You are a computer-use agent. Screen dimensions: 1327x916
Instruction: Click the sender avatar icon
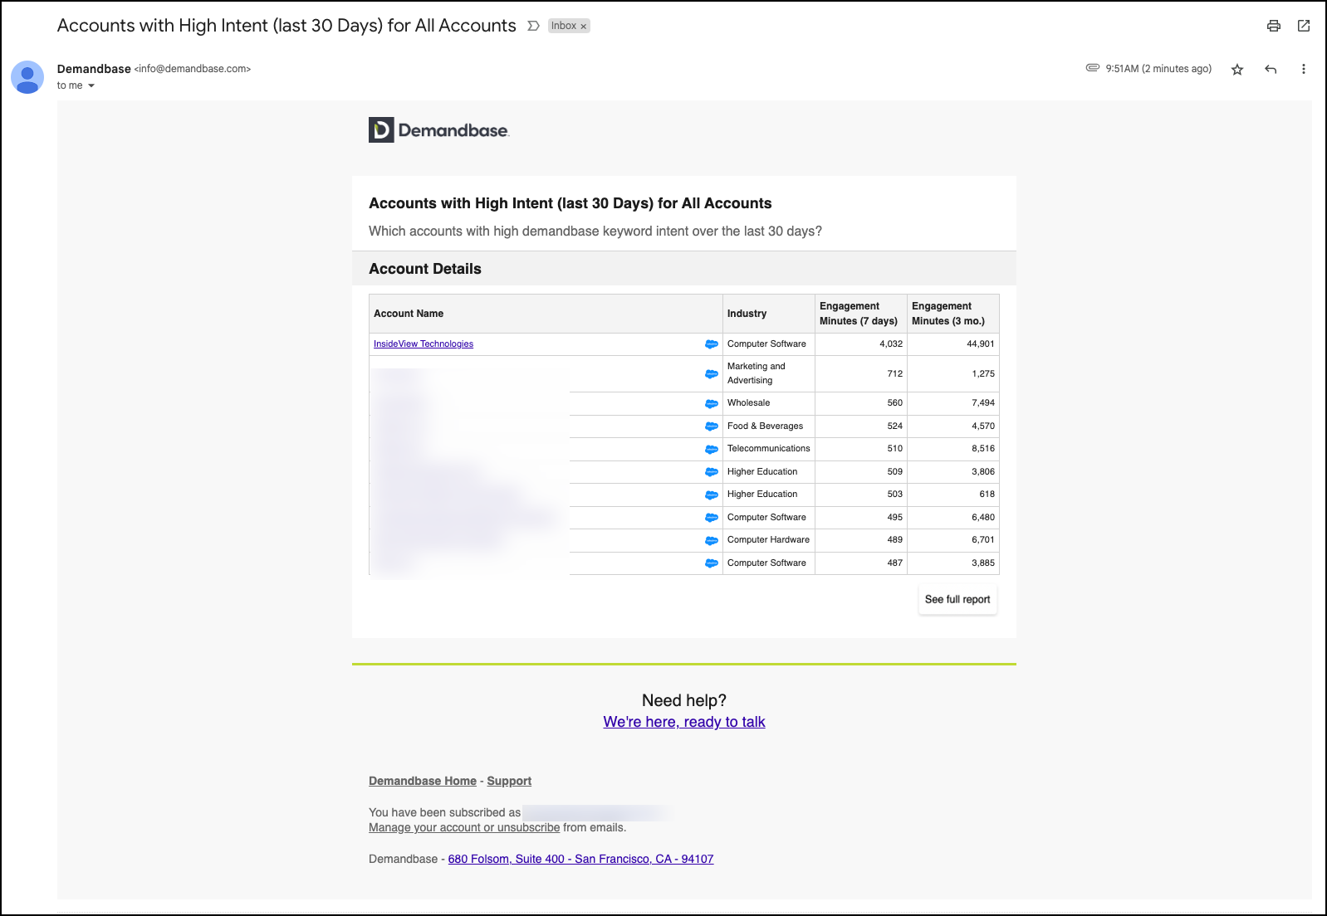pos(27,77)
